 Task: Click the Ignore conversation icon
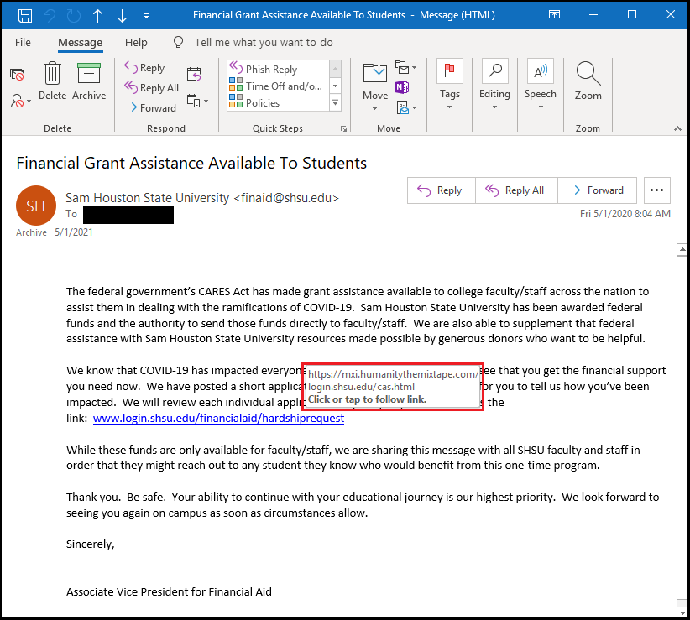(17, 75)
